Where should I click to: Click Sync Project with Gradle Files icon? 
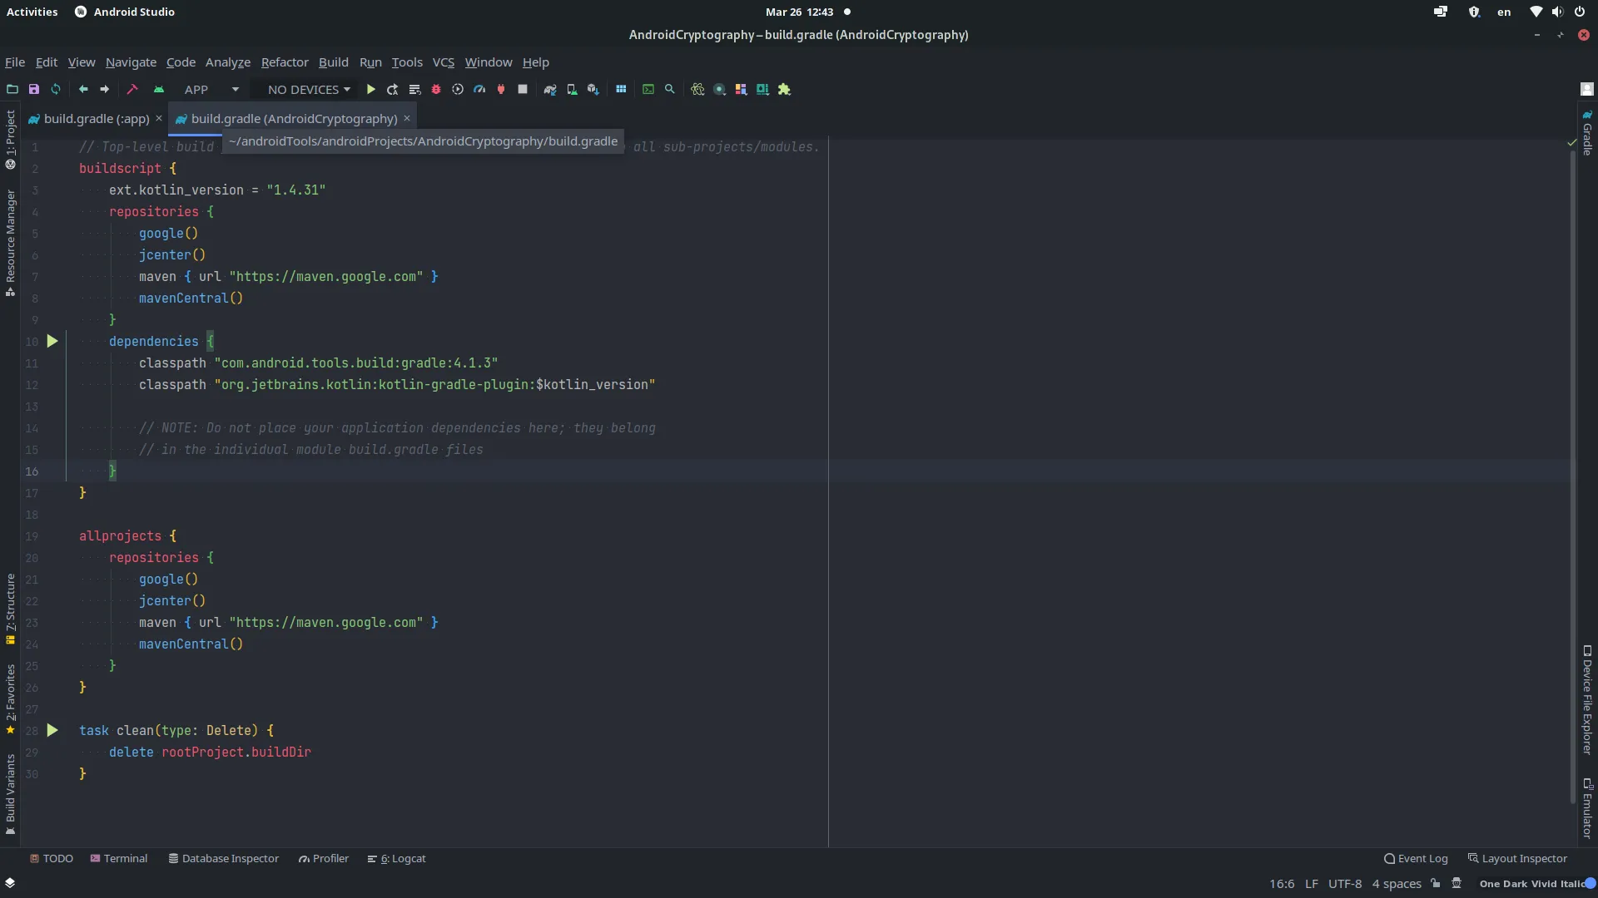coord(550,90)
